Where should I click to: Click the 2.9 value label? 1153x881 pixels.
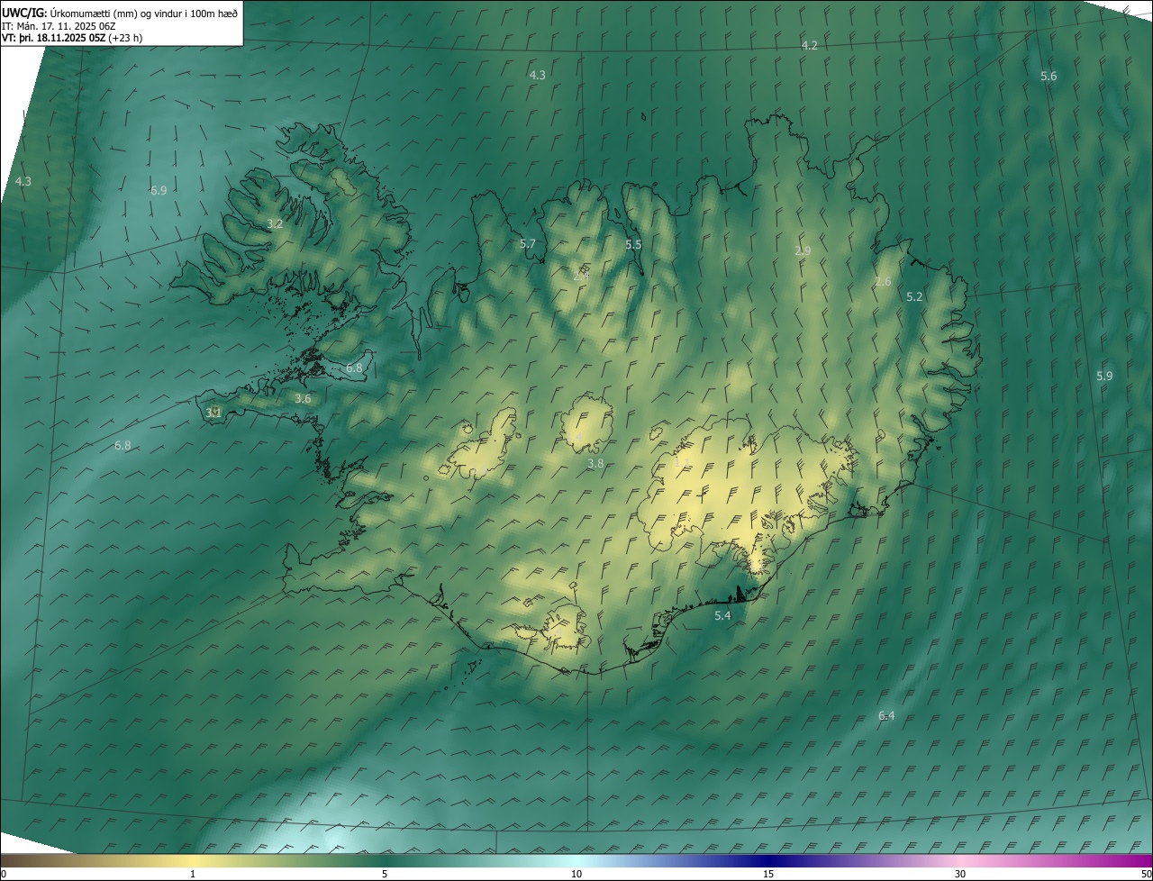(803, 250)
